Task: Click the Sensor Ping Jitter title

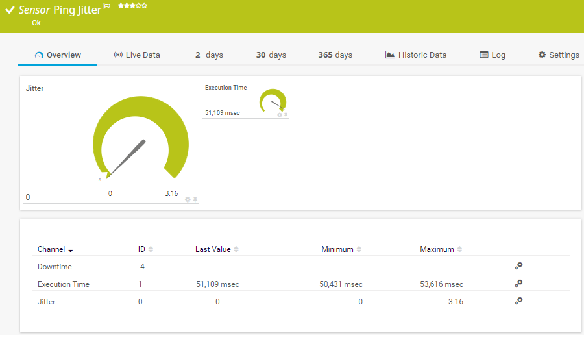Action: coord(60,10)
